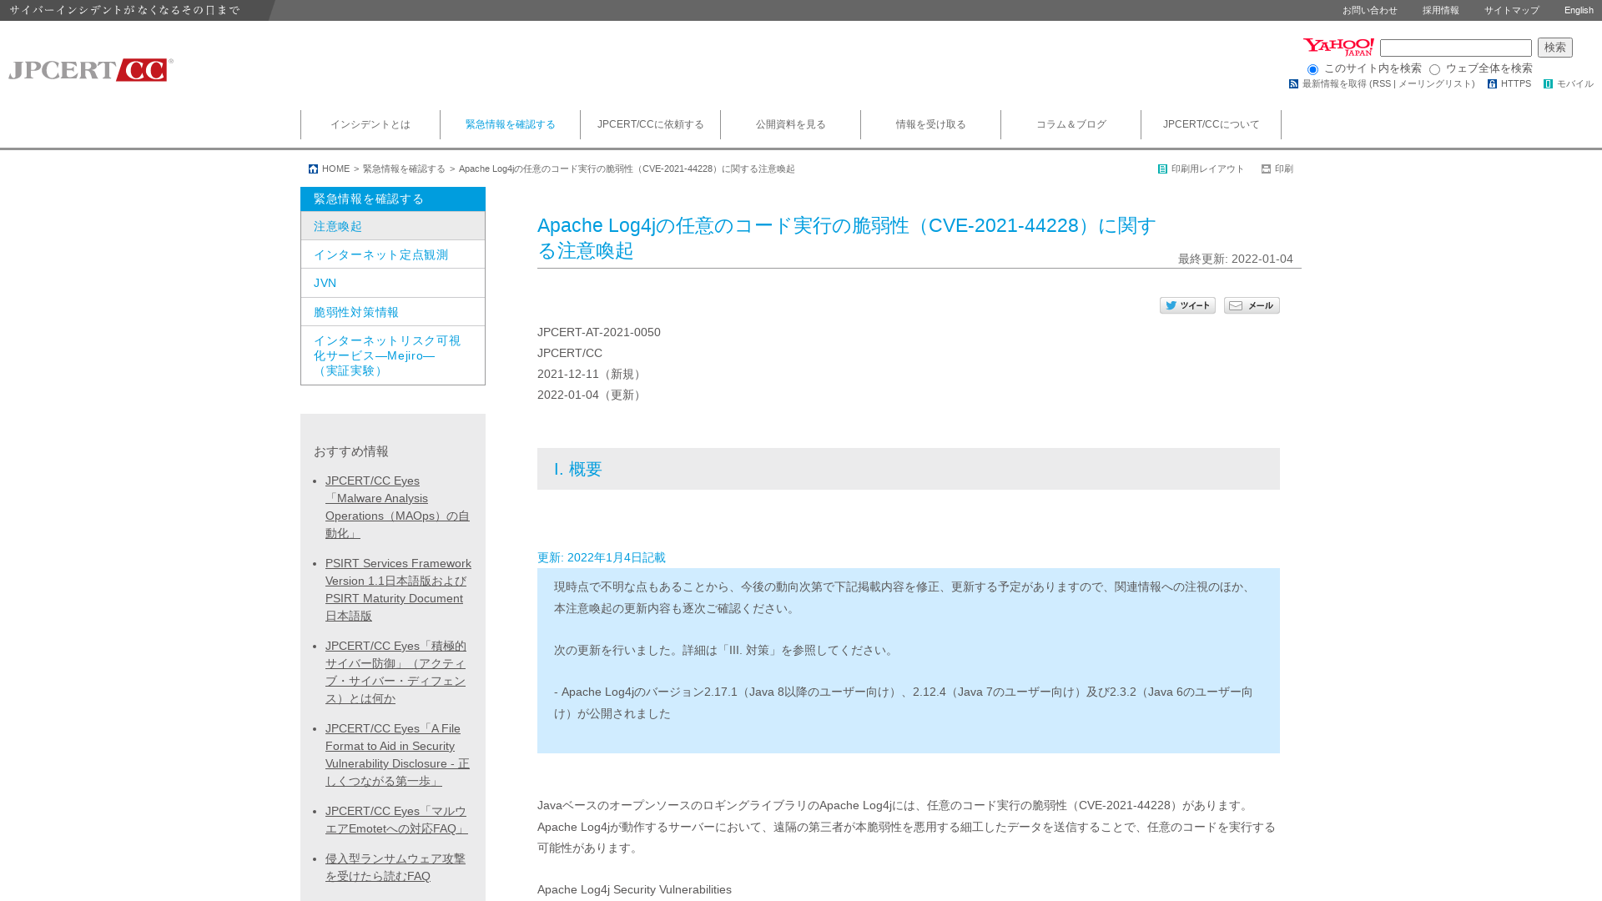
Task: Open the JPCERT/CCに依頼する menu
Action: tap(651, 125)
